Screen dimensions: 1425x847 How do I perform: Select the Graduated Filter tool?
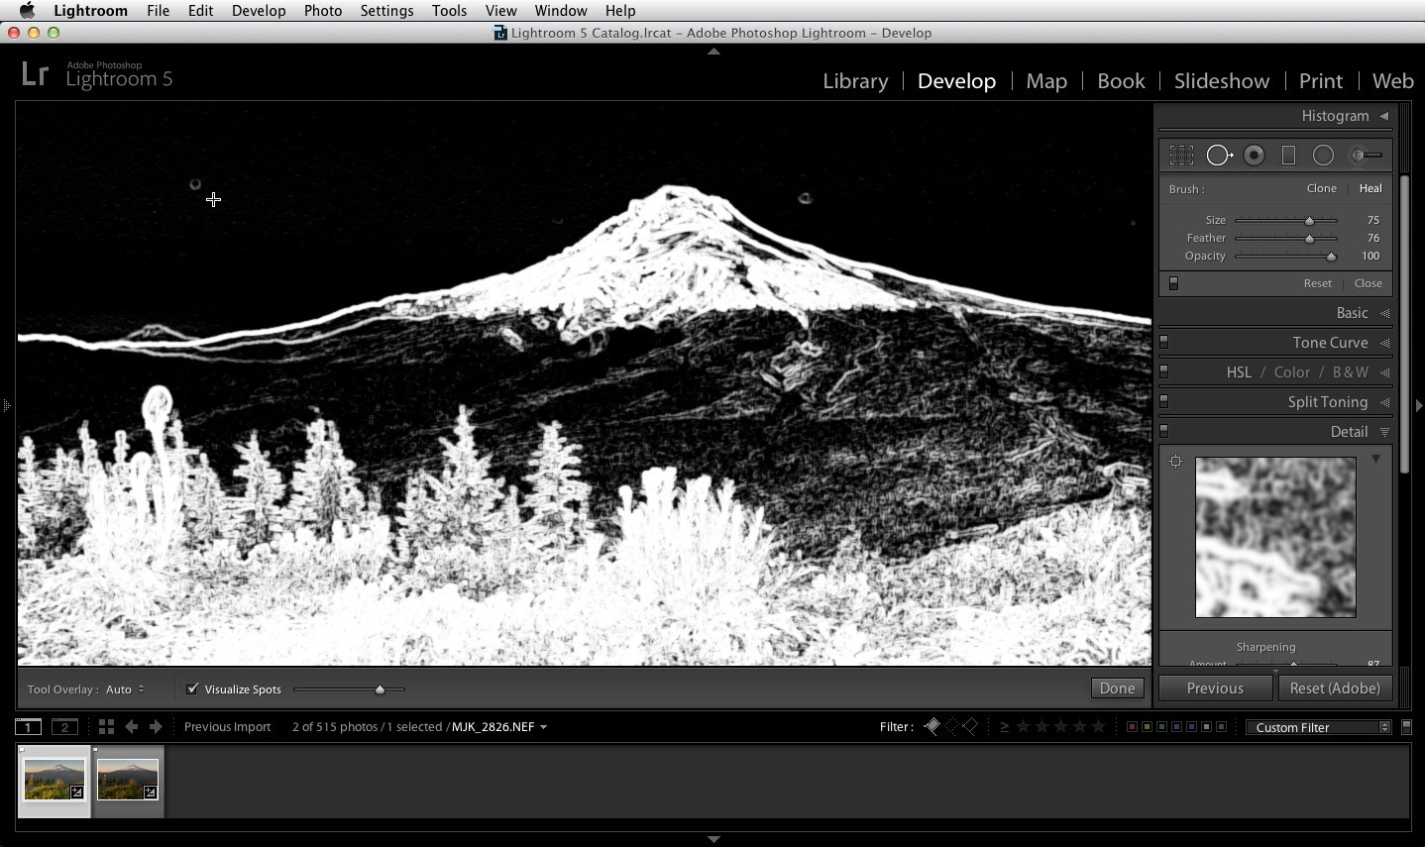[1288, 156]
